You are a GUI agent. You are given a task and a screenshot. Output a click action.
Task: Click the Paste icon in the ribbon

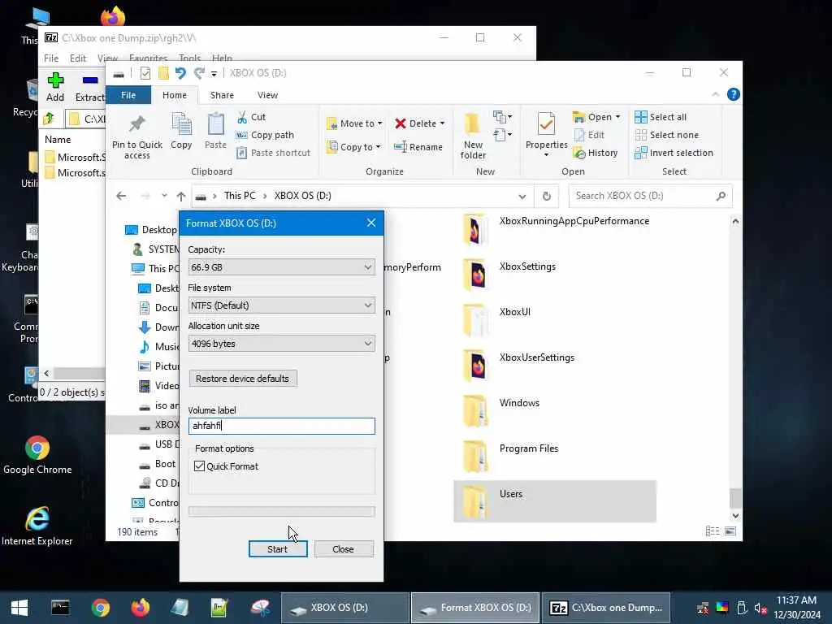click(x=215, y=124)
